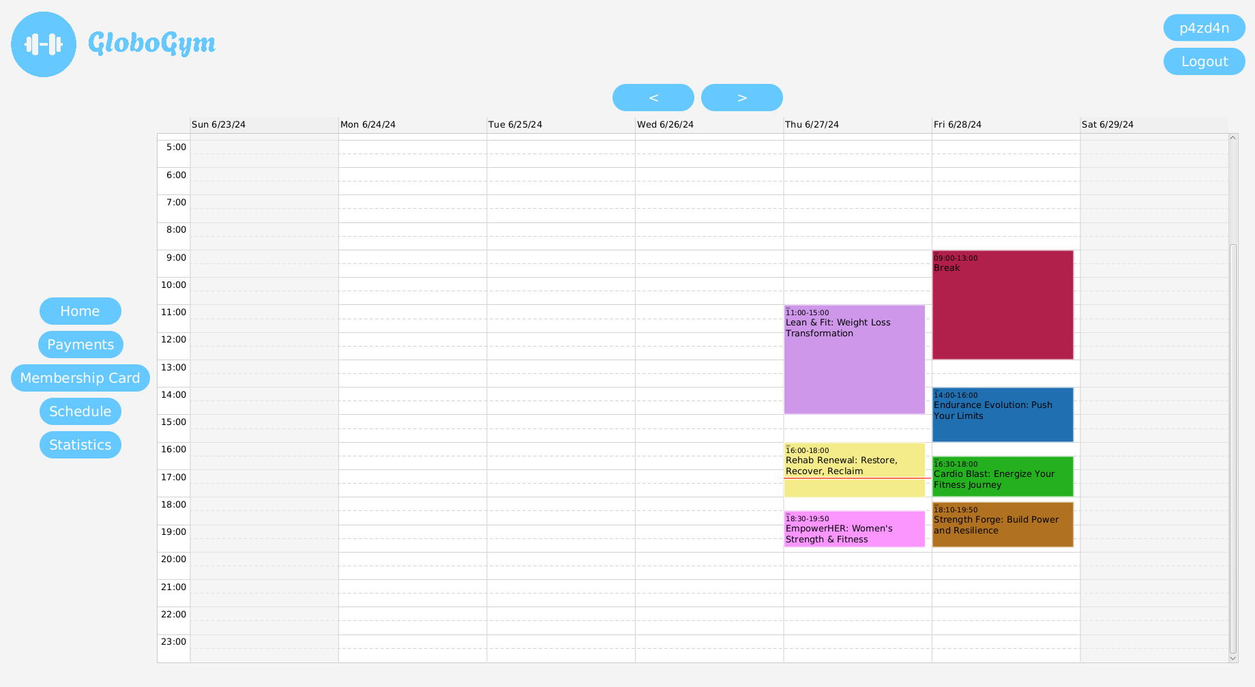1255x687 pixels.
Task: Select the Endurance Evolution class block
Action: pyautogui.click(x=1002, y=415)
